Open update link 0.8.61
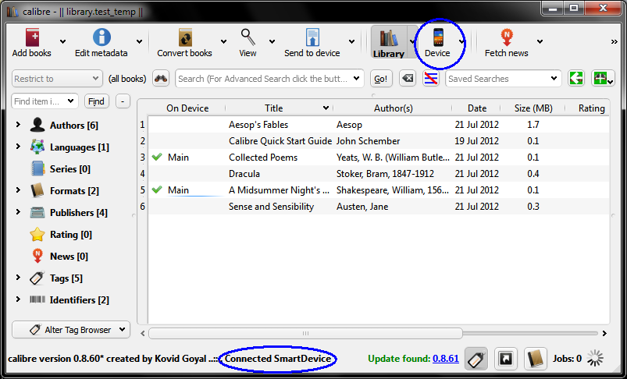 click(x=445, y=359)
